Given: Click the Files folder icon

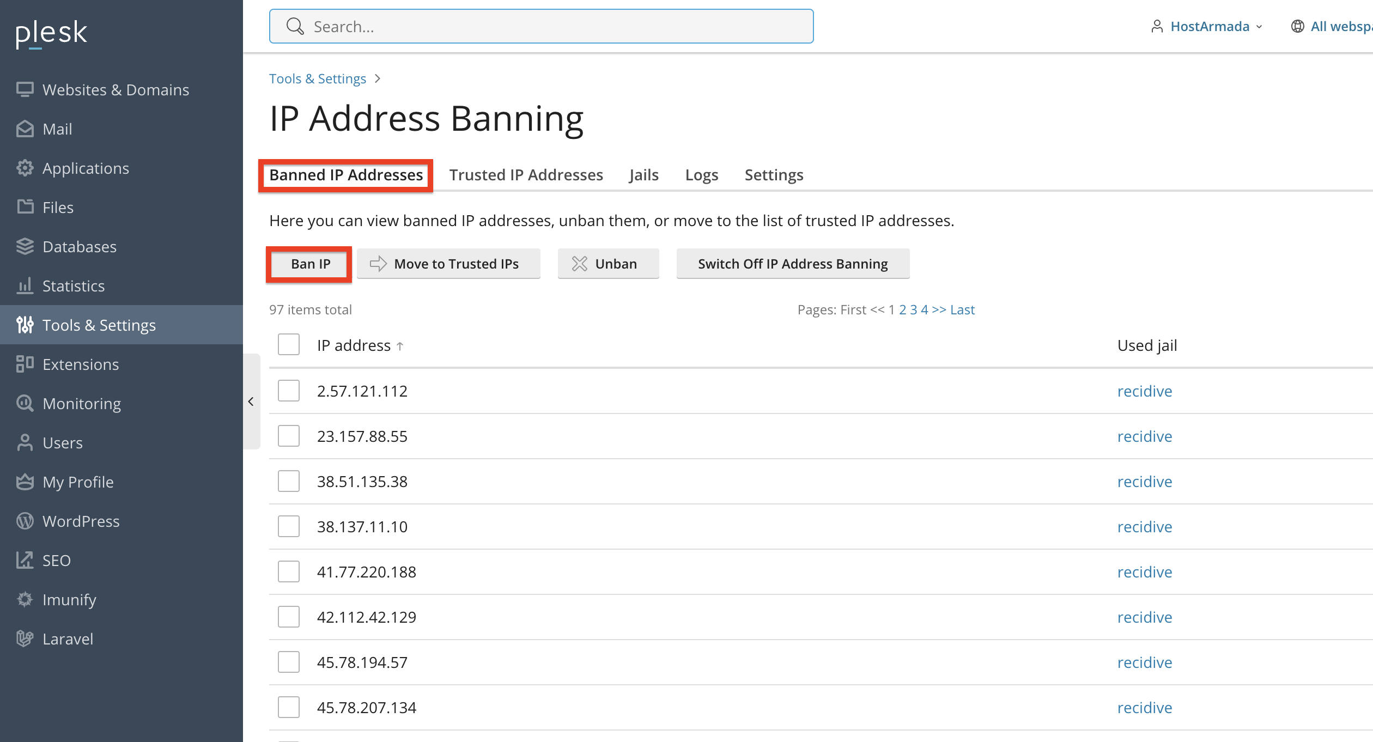Looking at the screenshot, I should pos(25,207).
